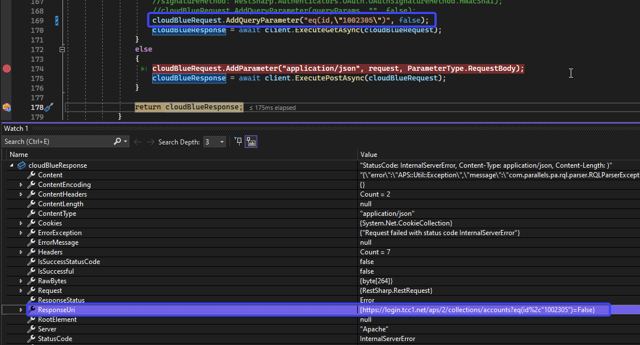Collapse the cloudBlueResponse watch entry
Image resolution: width=640 pixels, height=345 pixels.
(12, 165)
